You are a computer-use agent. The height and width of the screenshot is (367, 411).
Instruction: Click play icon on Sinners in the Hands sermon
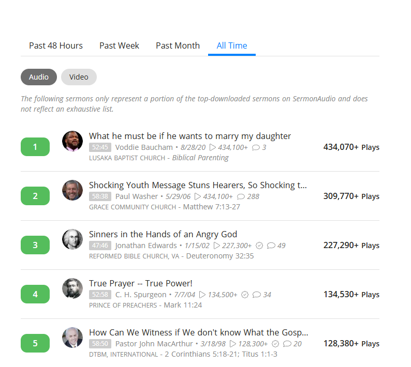coord(218,246)
